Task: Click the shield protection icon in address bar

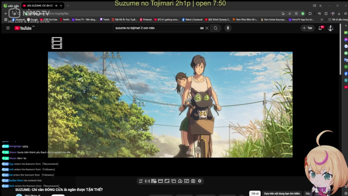Action: tap(296, 14)
